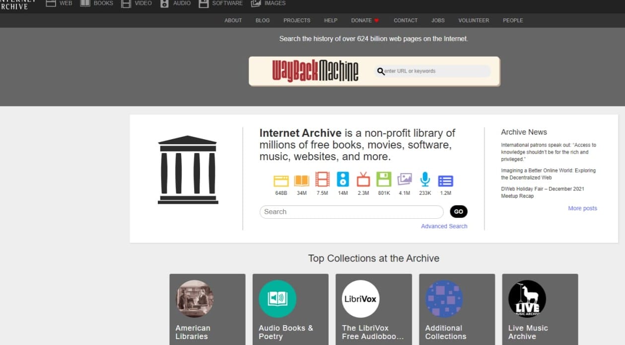
Task: Open the Volunteer menu item
Action: click(x=474, y=20)
